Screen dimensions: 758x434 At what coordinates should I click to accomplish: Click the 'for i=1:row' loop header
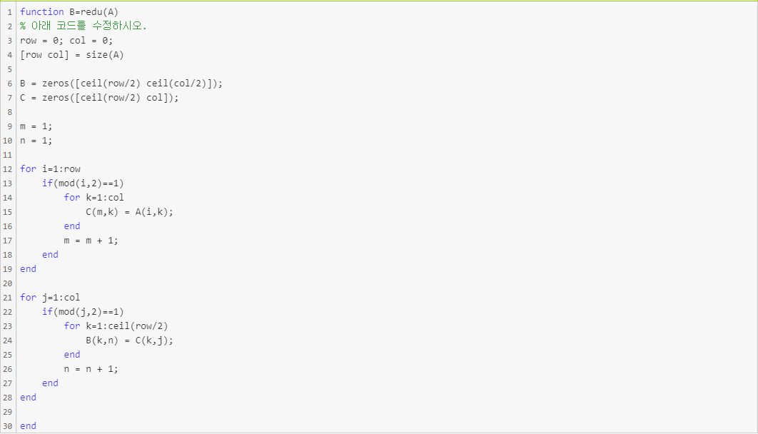click(50, 169)
